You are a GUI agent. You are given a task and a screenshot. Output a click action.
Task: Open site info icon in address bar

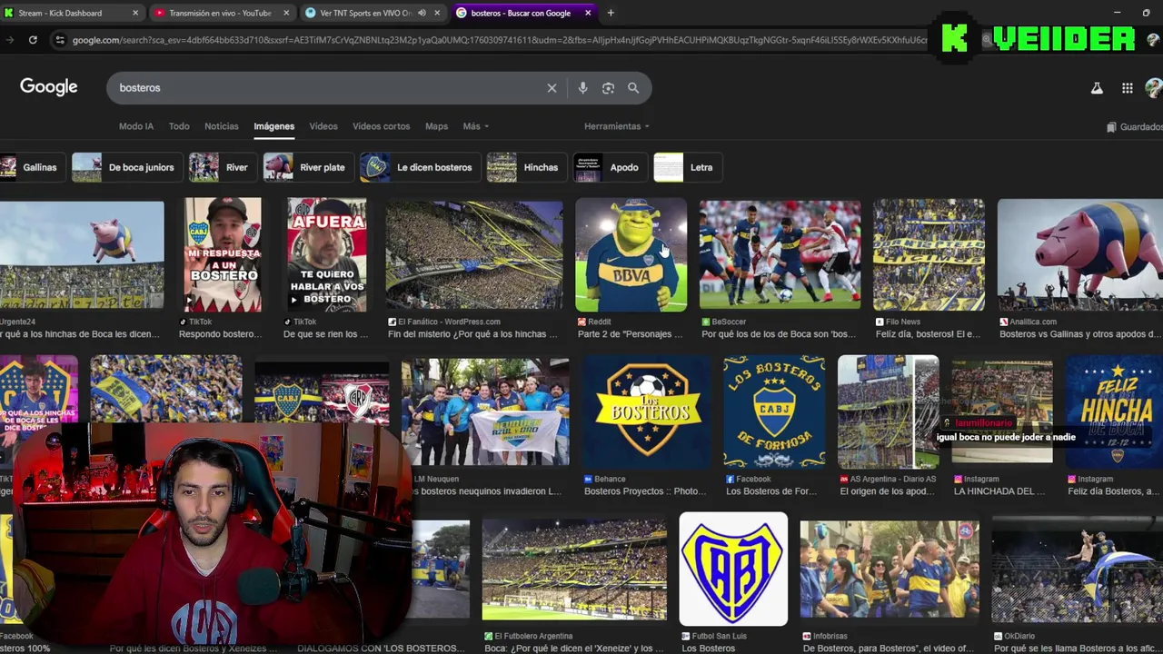click(60, 40)
